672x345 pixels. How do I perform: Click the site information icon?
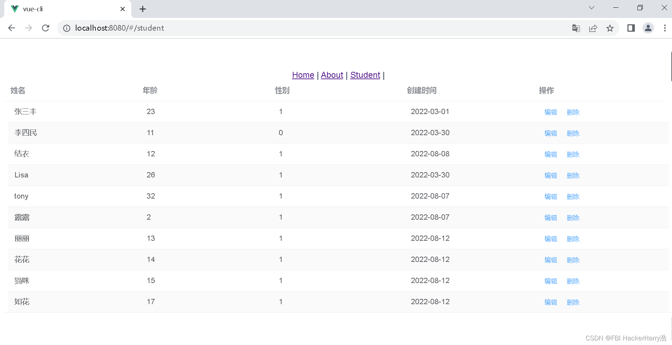67,28
